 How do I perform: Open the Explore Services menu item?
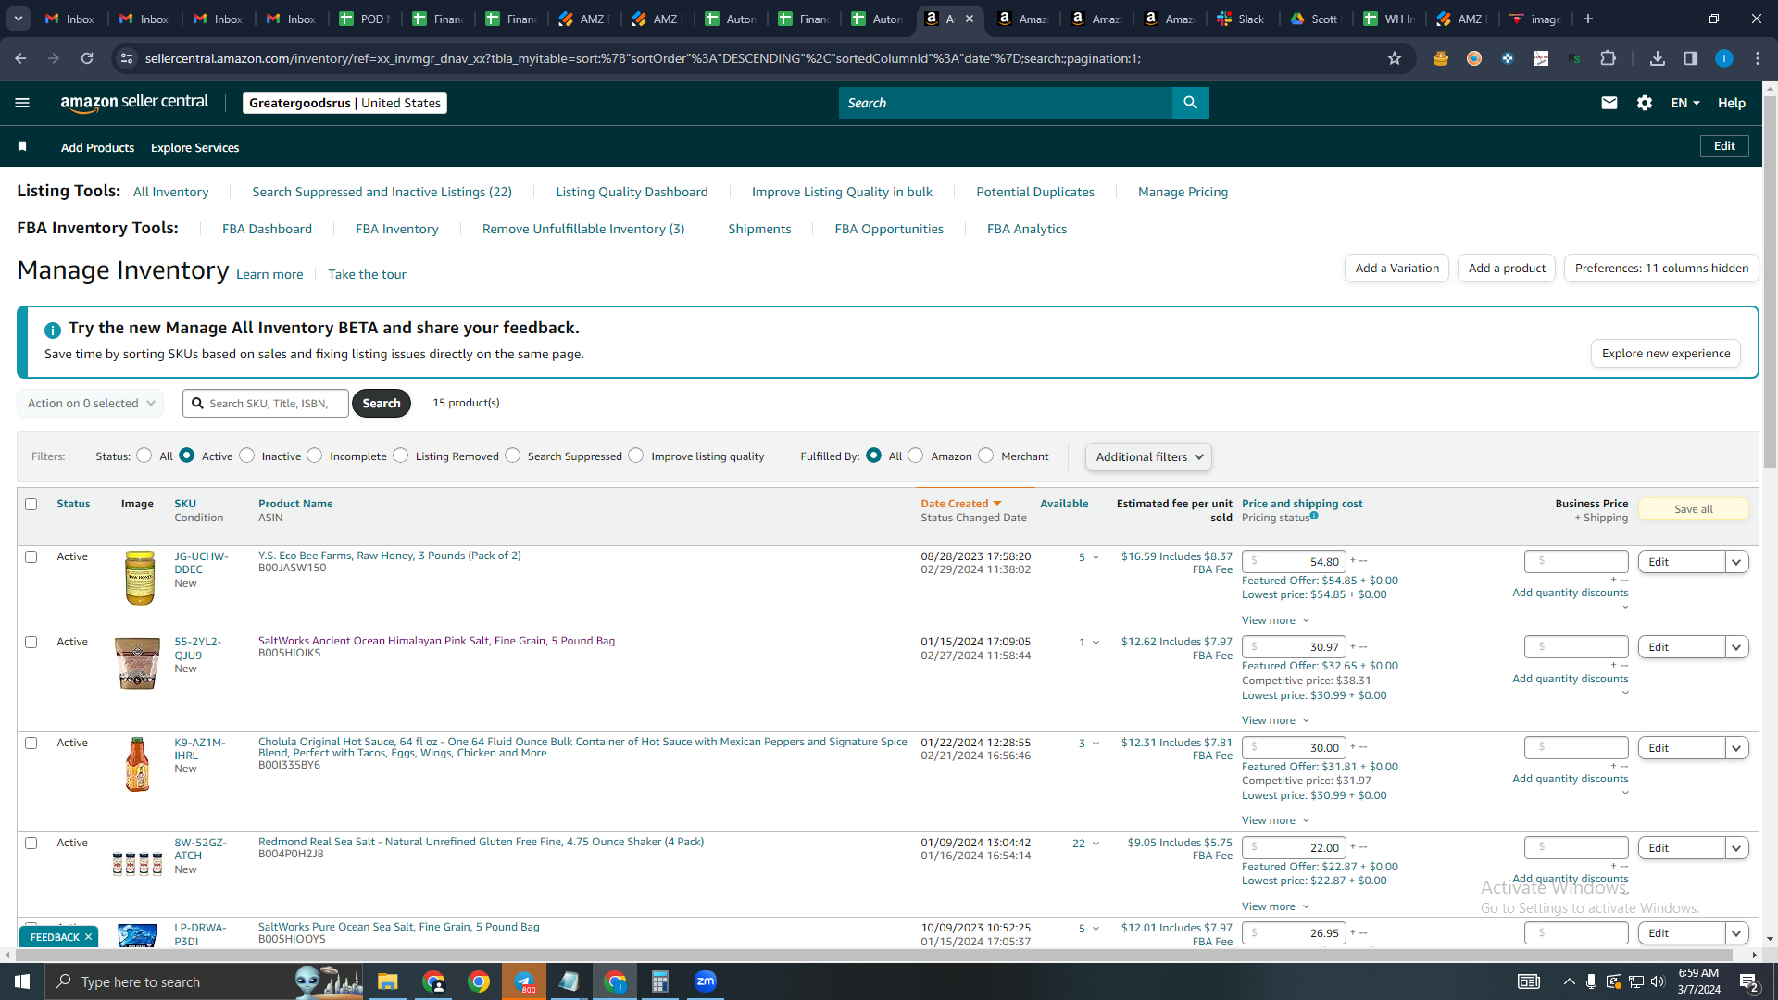point(194,147)
